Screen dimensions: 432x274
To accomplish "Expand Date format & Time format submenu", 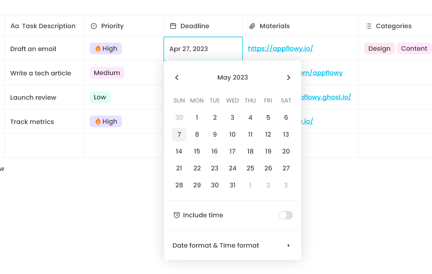I will [288, 245].
